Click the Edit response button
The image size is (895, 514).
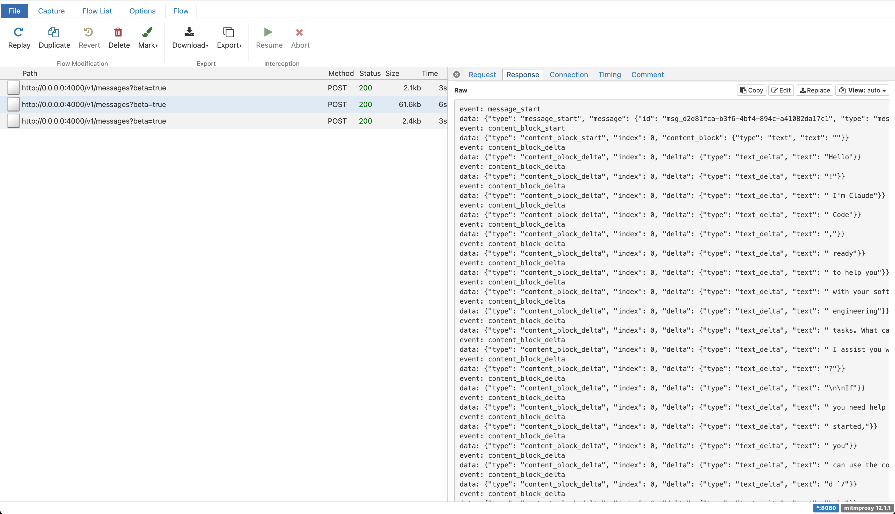point(781,90)
